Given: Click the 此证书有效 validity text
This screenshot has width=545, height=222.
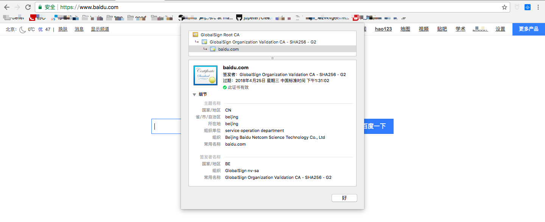Looking at the screenshot, I should point(238,87).
